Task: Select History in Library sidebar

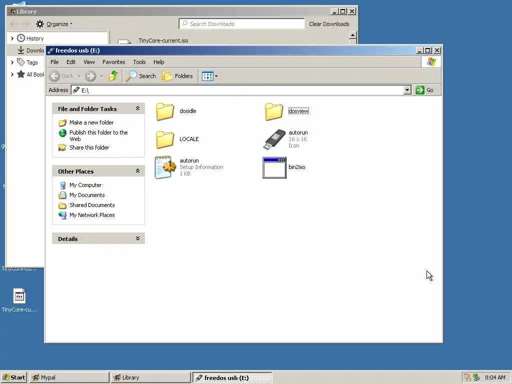Action: [35, 38]
